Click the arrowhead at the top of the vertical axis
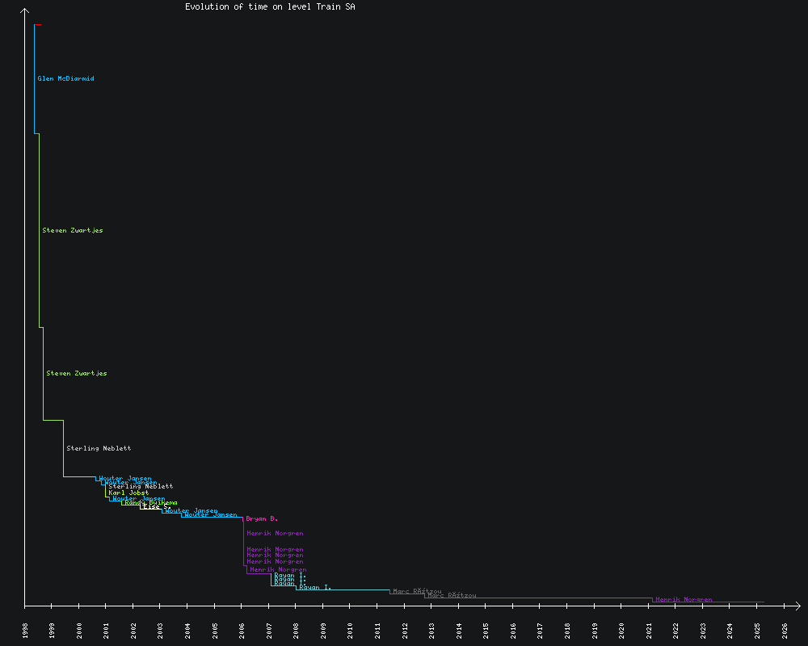Screen dimensions: 808x646 tap(25, 11)
